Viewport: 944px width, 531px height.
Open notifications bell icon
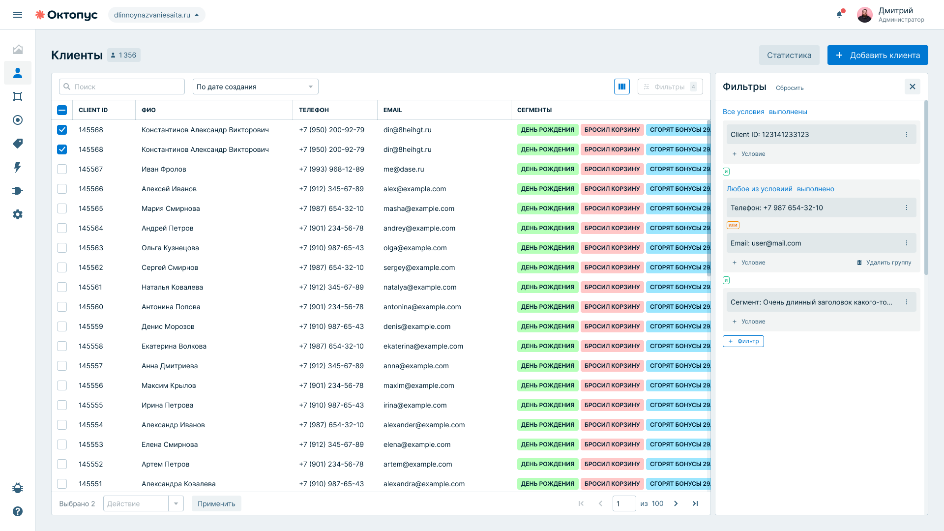pos(840,14)
